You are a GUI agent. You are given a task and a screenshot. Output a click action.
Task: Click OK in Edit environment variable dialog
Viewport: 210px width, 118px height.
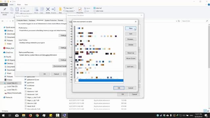tap(119, 88)
